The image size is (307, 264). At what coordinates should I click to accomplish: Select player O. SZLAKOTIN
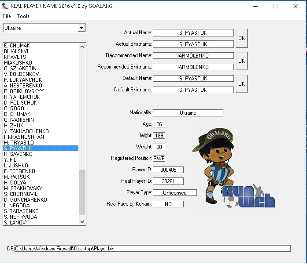point(41,69)
